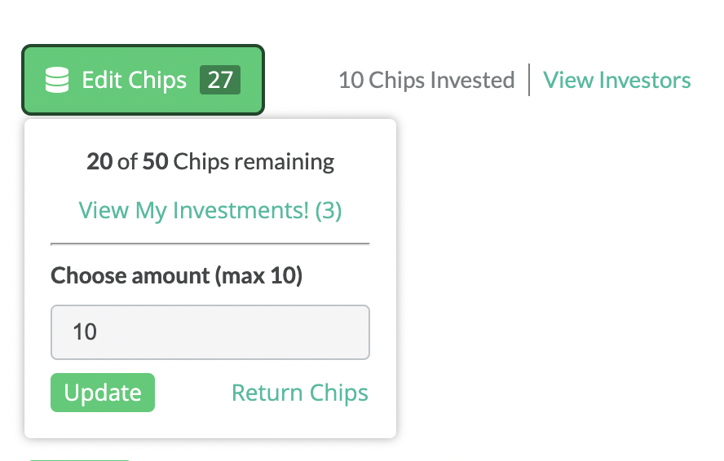
Task: Select the 10 Chips Invested text
Action: point(426,80)
